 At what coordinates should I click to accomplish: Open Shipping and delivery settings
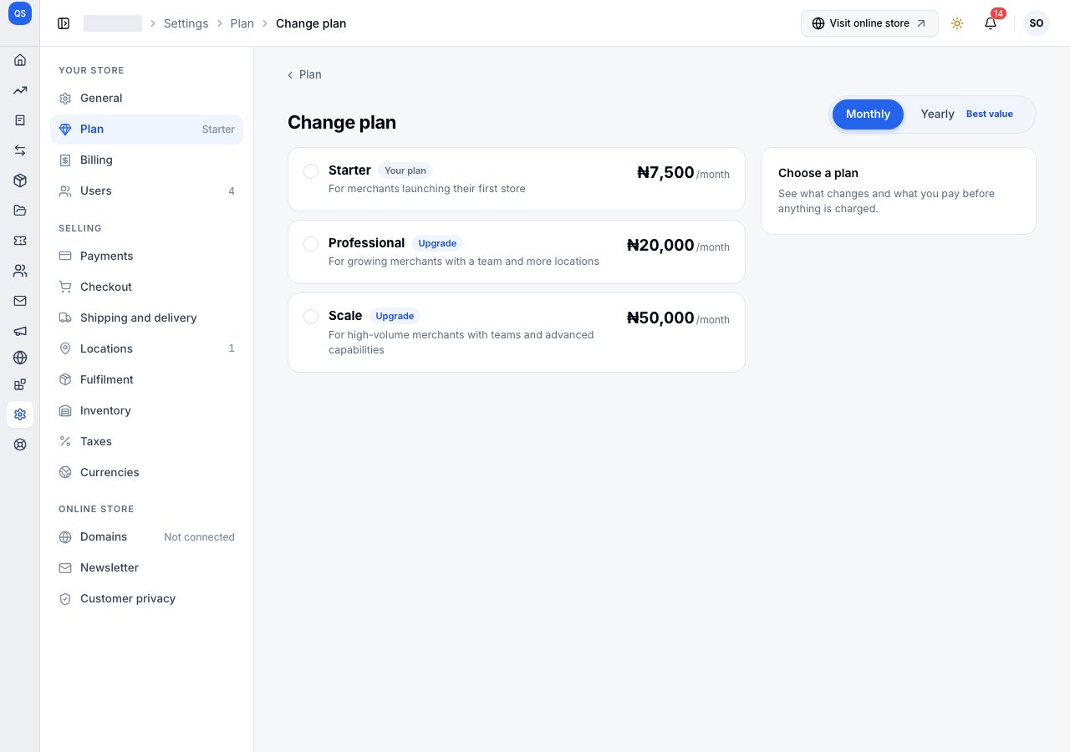pyautogui.click(x=146, y=318)
